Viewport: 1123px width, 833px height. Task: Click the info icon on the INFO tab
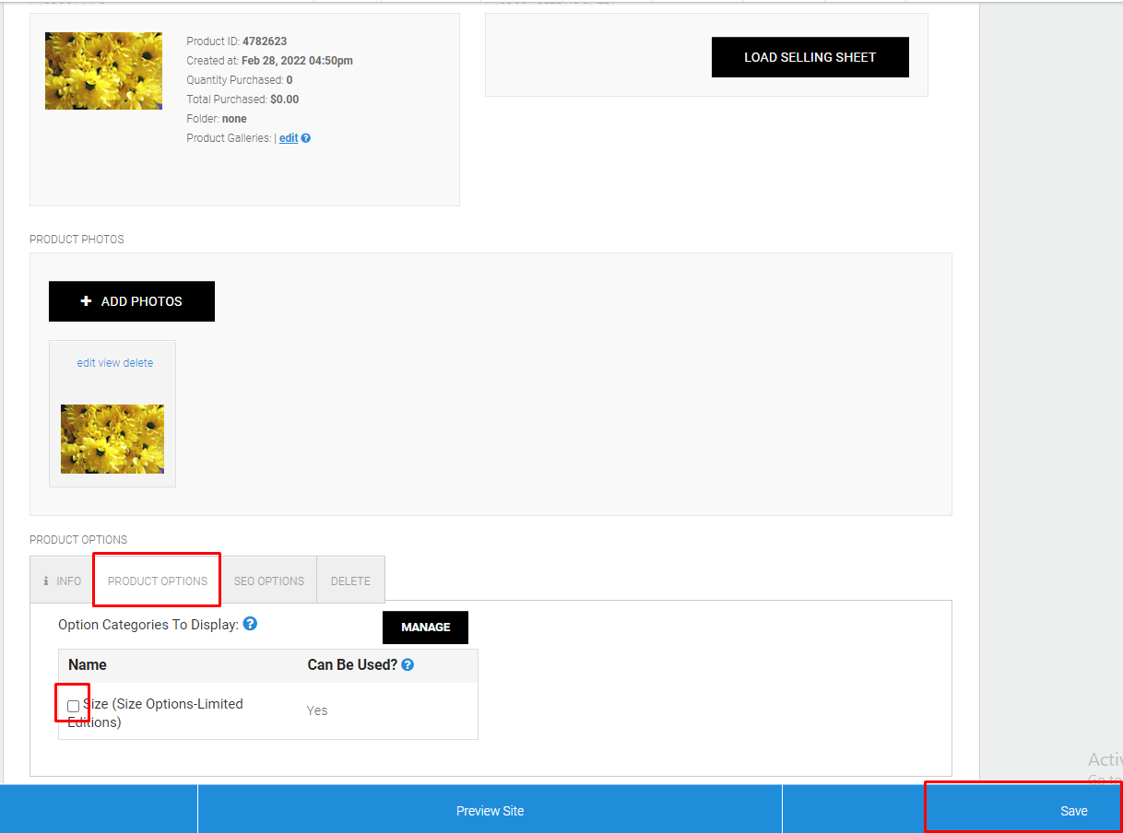tap(47, 581)
